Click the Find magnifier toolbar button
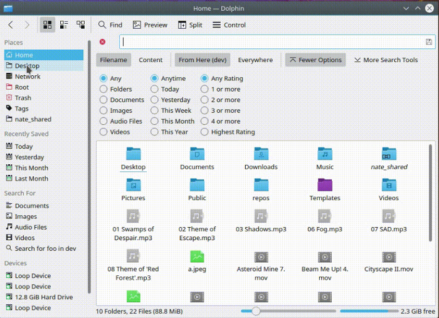Image resolution: width=439 pixels, height=318 pixels. [x=110, y=25]
